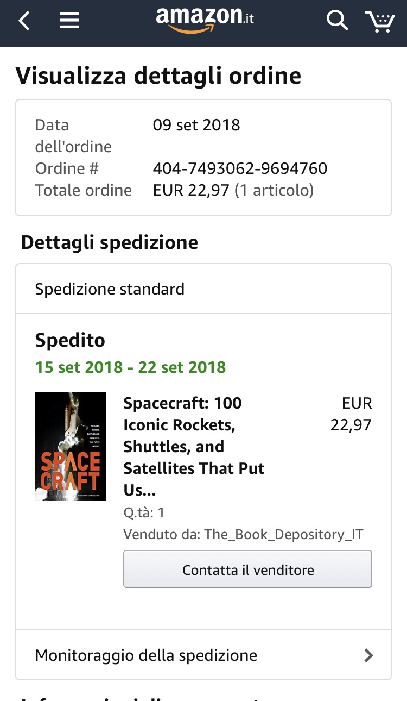Go back using the left arrow
Screen dimensions: 407x701
tap(24, 21)
